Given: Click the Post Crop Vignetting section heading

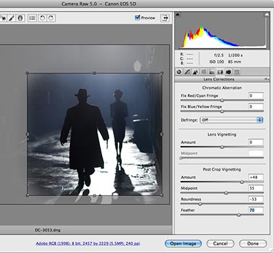Looking at the screenshot, I should [222, 169].
